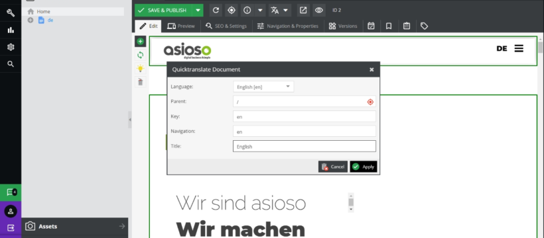Screen dimensions: 544x238
Task: Click the translation icon in toolbar
Action: (x=275, y=11)
